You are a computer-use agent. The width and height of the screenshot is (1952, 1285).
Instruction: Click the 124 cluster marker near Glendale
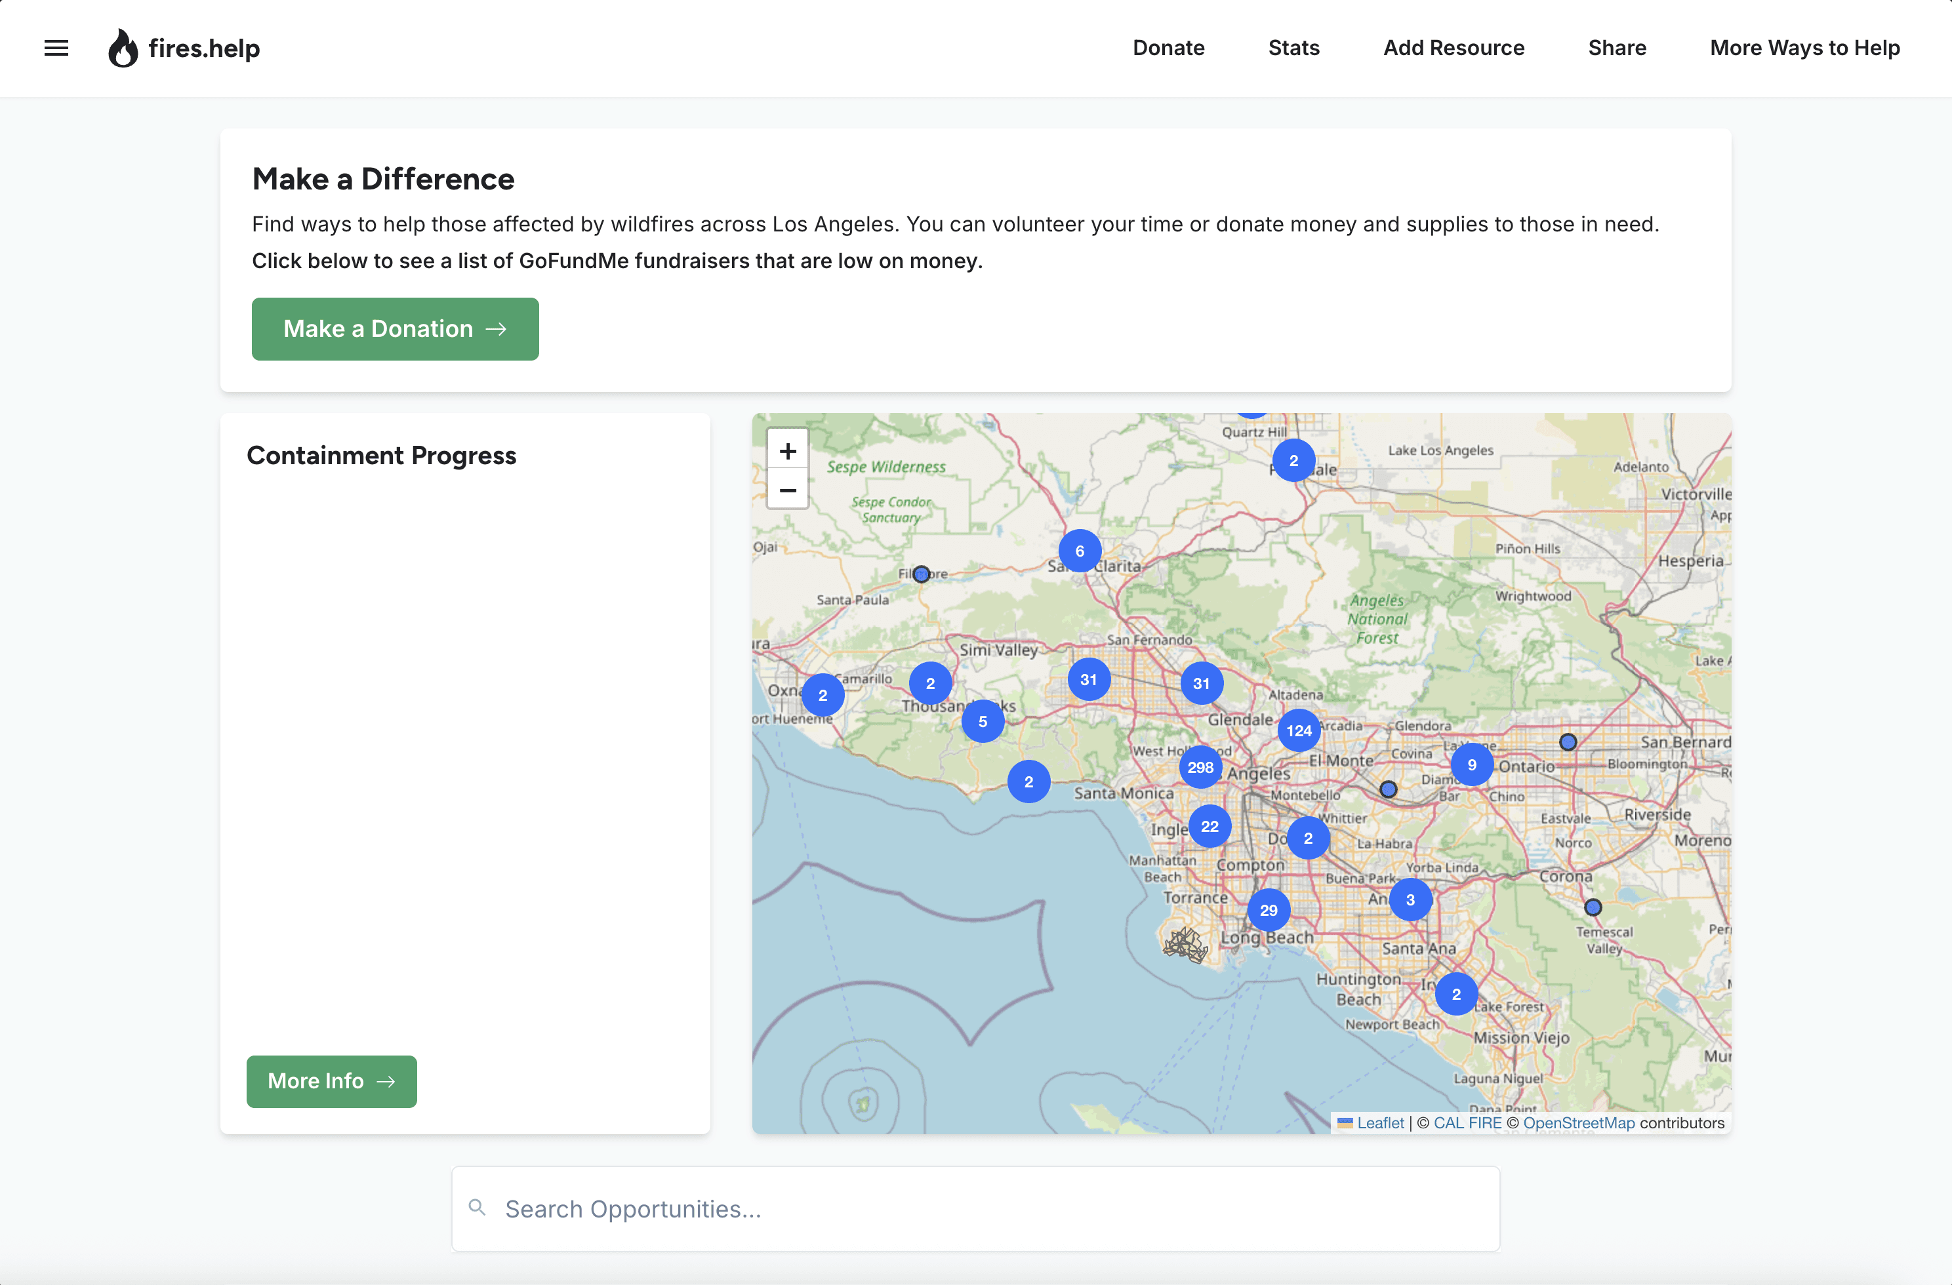click(1298, 730)
